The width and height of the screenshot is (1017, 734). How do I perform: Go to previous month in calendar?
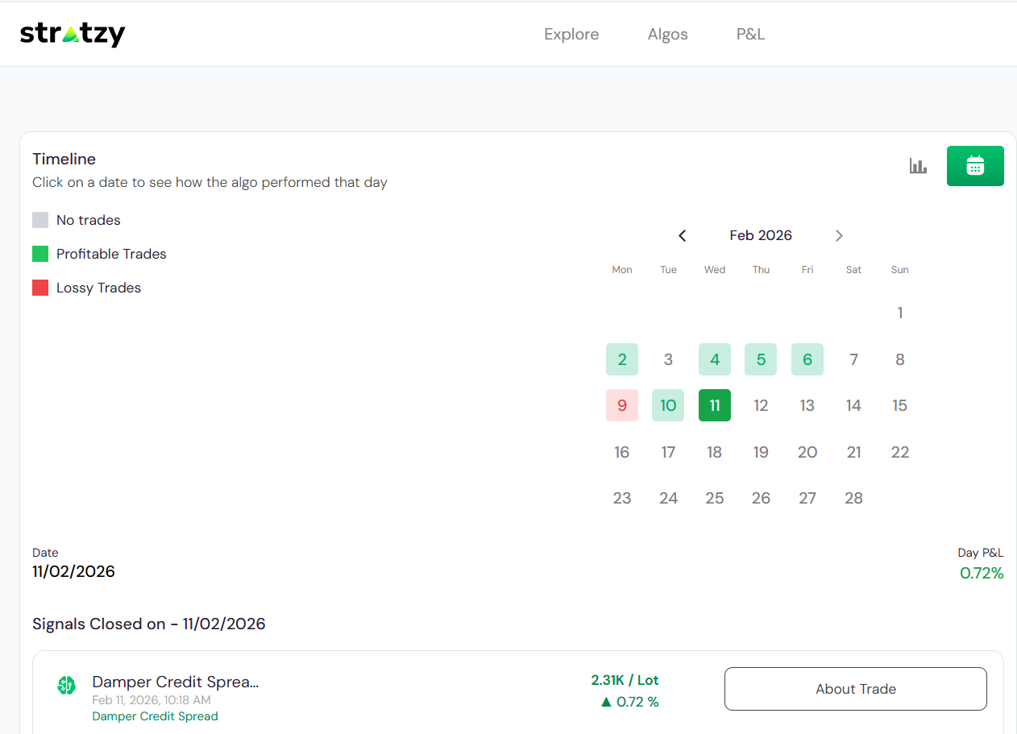tap(683, 235)
